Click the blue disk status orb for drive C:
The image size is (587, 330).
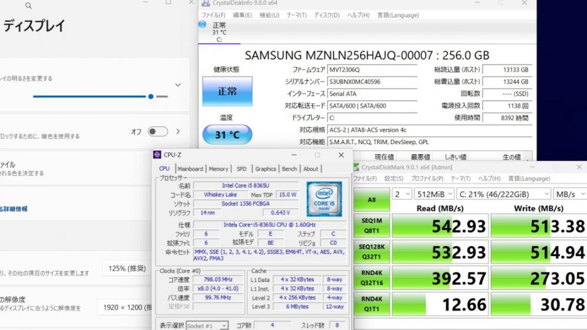pos(202,25)
